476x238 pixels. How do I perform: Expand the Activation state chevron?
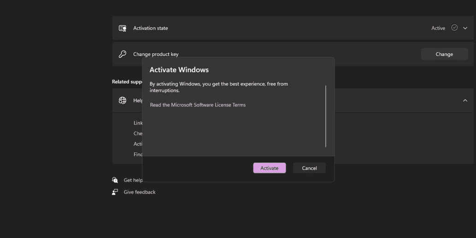click(x=465, y=28)
